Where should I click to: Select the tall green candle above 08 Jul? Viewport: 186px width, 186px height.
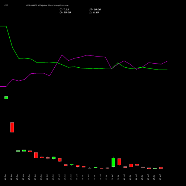[x=113, y=162]
